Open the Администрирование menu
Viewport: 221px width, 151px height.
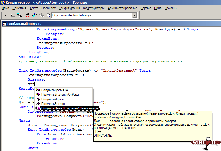(x=122, y=8)
